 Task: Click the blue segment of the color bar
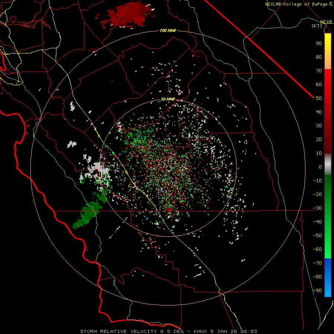(x=328, y=278)
